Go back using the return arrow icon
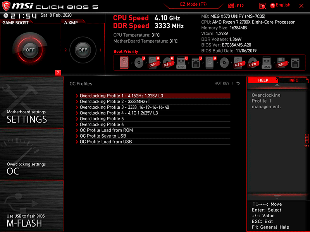The height and width of the screenshot is (232, 310). [x=238, y=83]
